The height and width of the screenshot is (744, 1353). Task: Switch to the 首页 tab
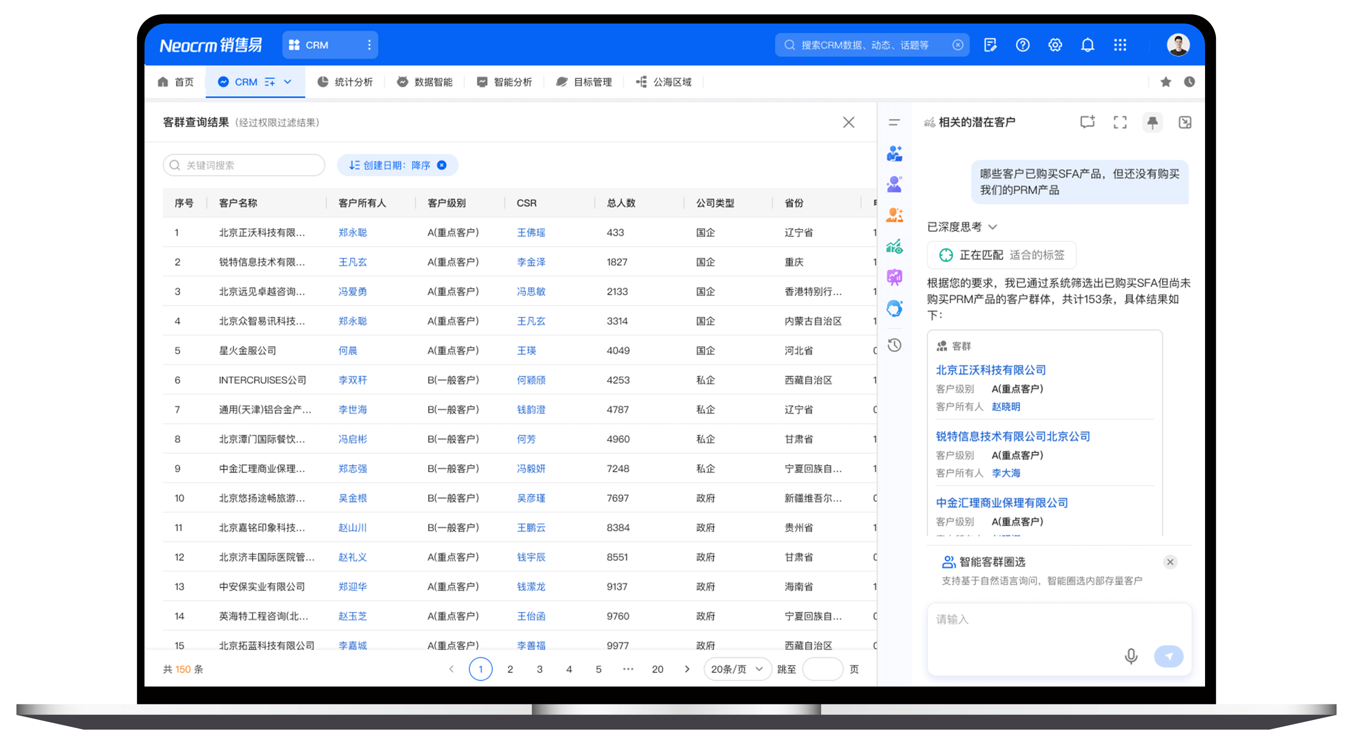pos(175,81)
